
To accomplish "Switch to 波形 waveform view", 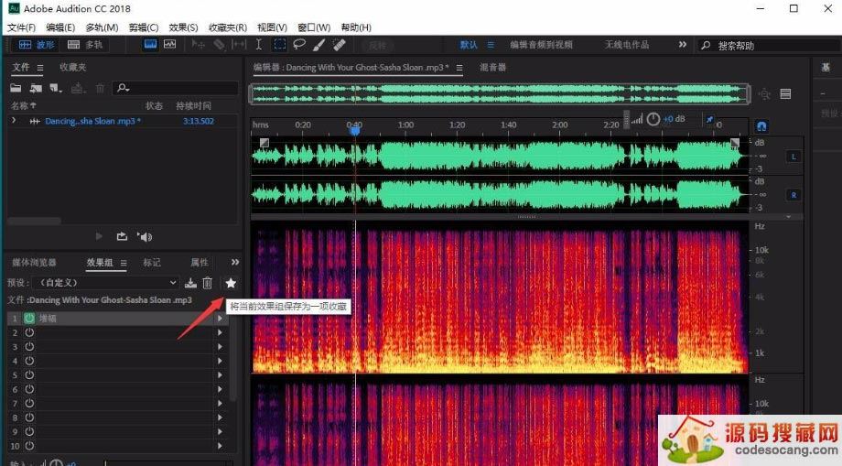I will click(38, 44).
